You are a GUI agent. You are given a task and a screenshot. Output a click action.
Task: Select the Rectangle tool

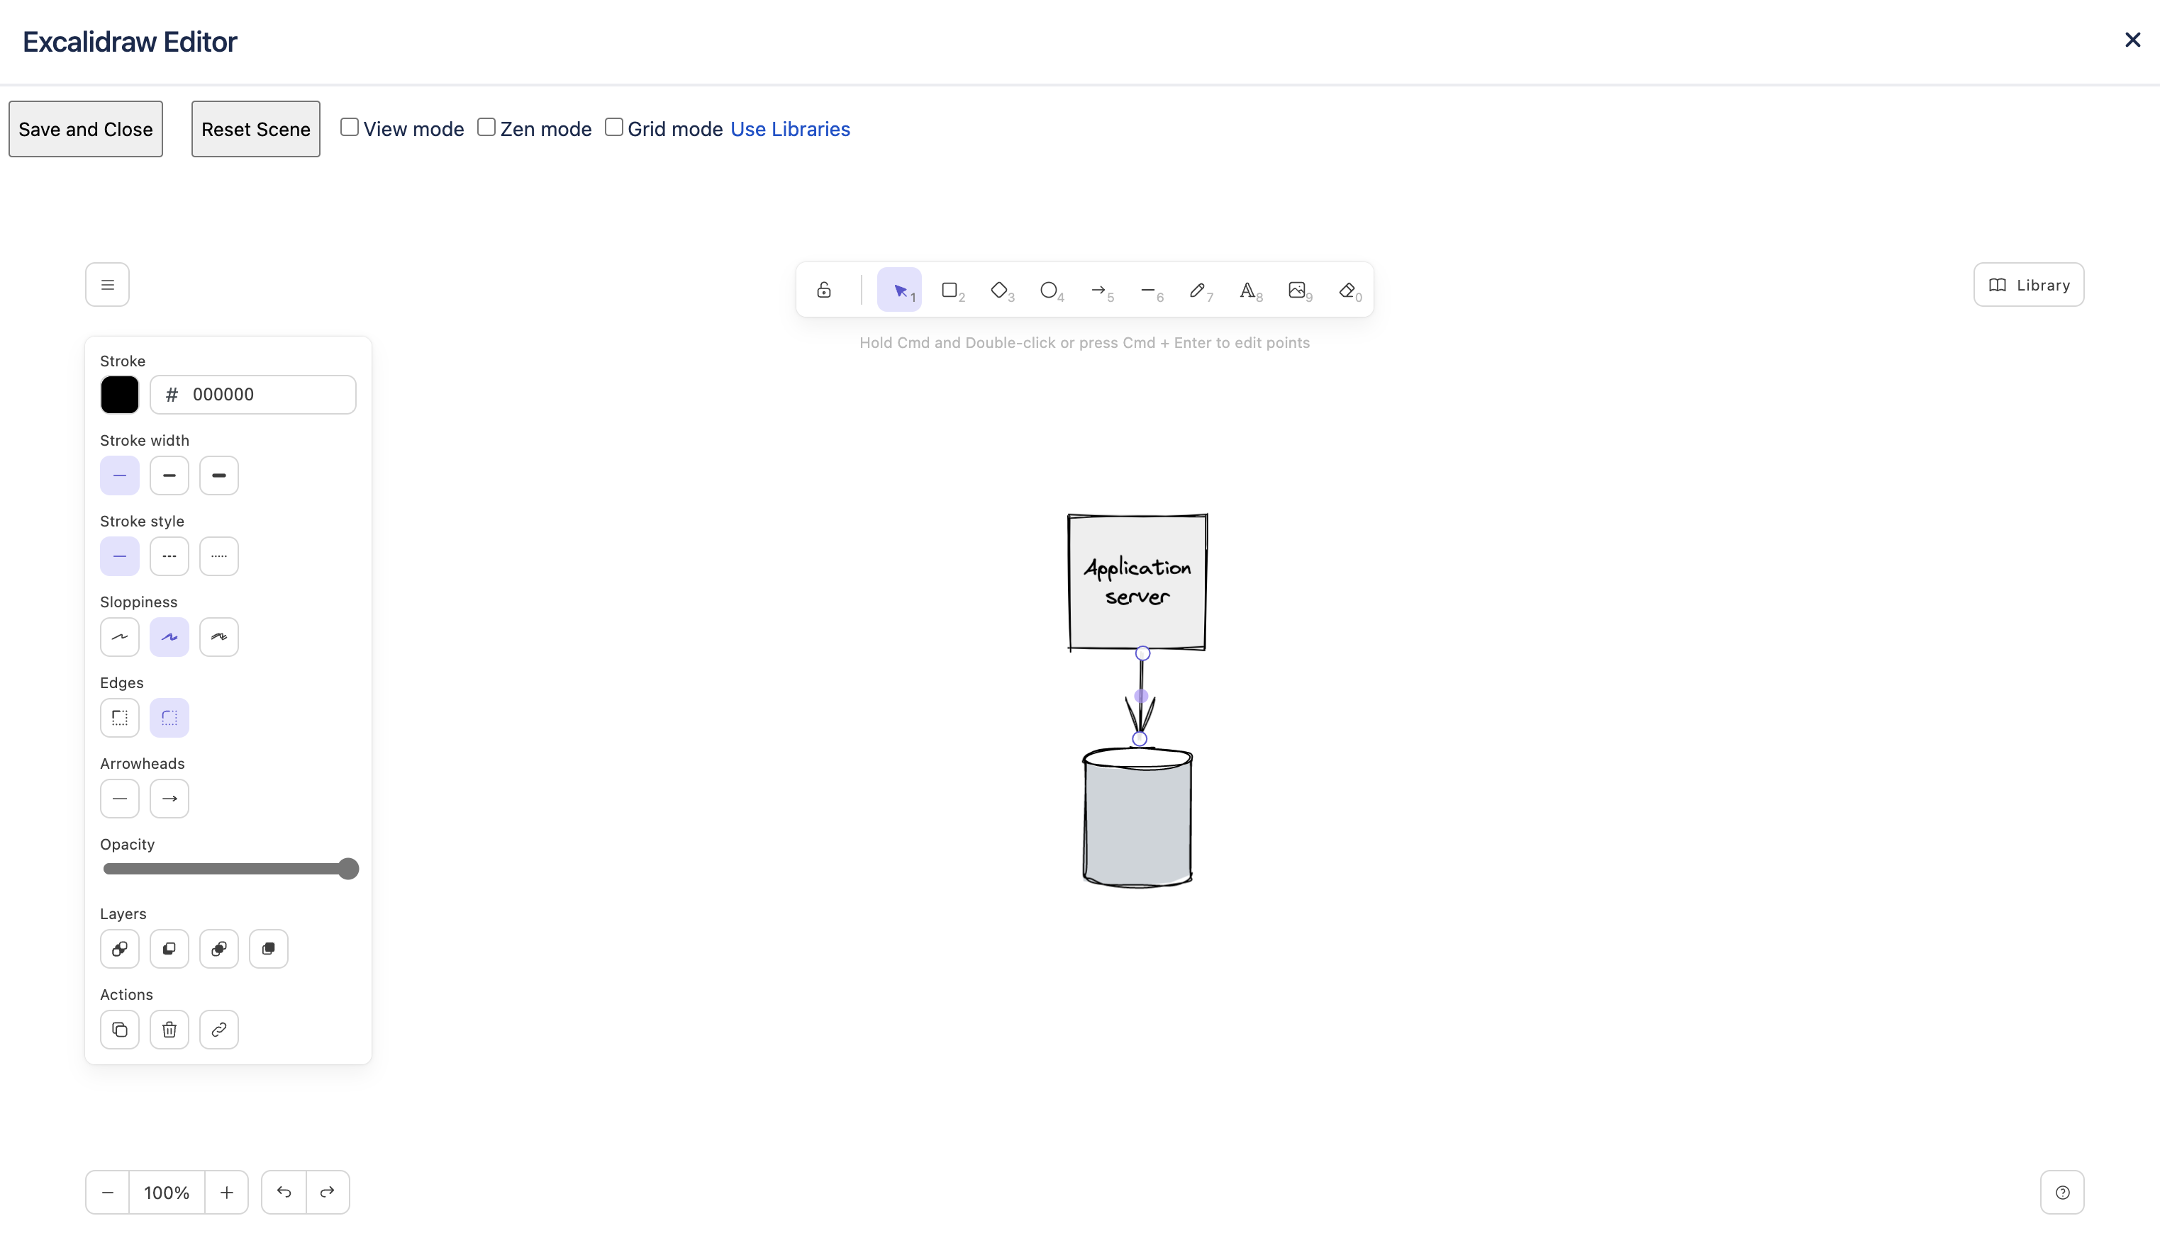tap(950, 291)
